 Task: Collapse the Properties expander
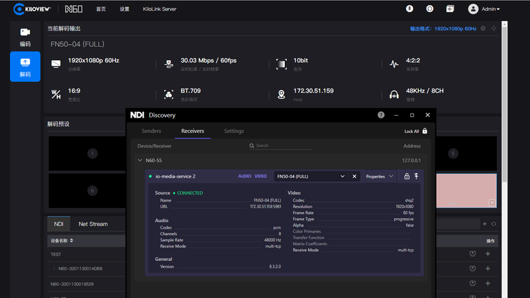point(380,176)
